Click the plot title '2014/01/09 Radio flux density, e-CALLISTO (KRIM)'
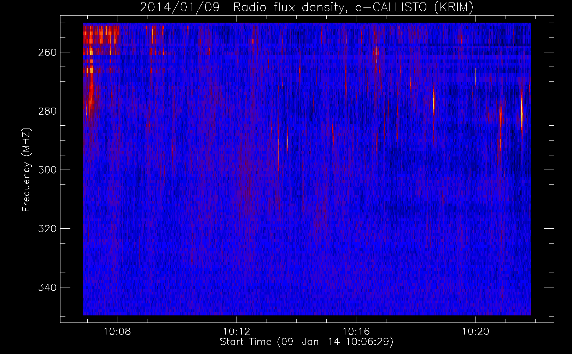Screen dimensions: 572x354 coord(307,7)
